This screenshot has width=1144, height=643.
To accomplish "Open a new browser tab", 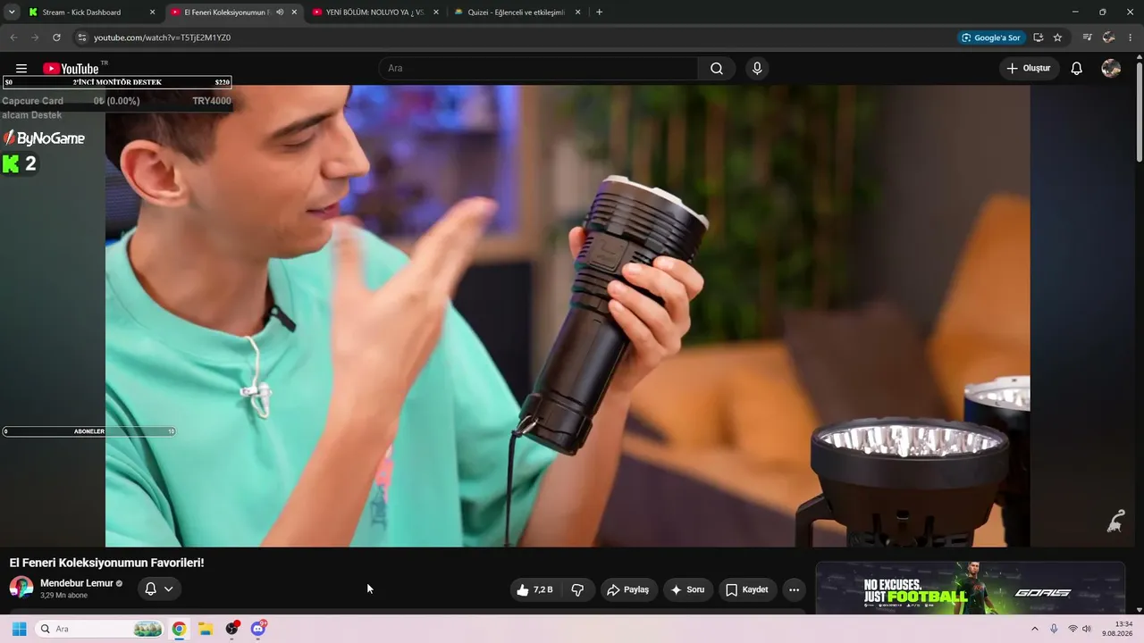I will [x=599, y=13].
